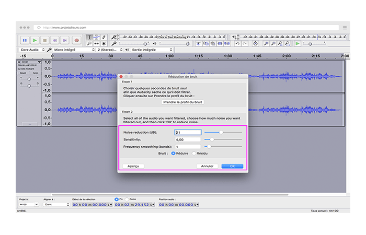
Task: Stop playback with the Stop button
Action: [45, 40]
